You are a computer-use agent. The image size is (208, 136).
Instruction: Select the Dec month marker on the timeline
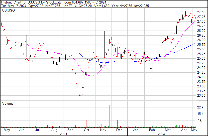pos(119,130)
